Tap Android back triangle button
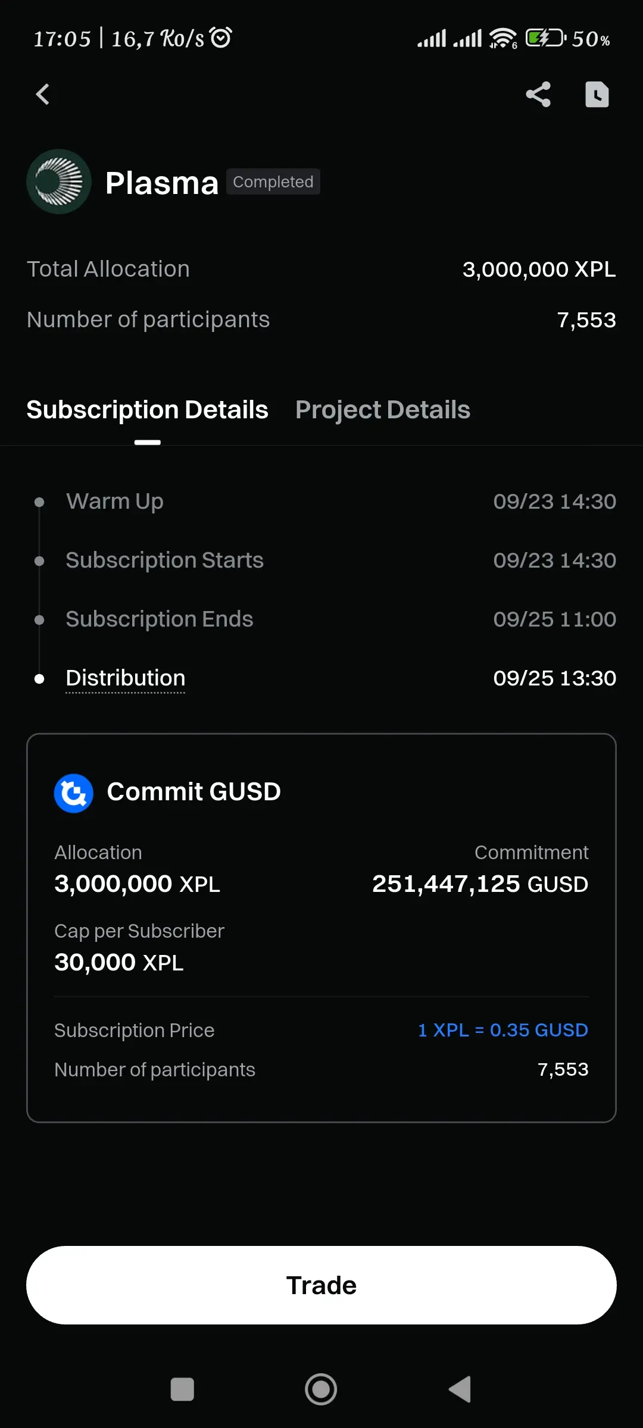643x1428 pixels. pos(460,1389)
